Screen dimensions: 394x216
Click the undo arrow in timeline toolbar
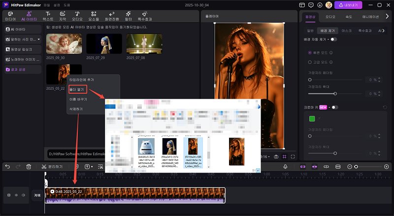[7, 167]
